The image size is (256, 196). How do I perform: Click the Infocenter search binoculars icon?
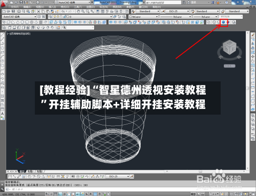pyautogui.click(x=184, y=3)
